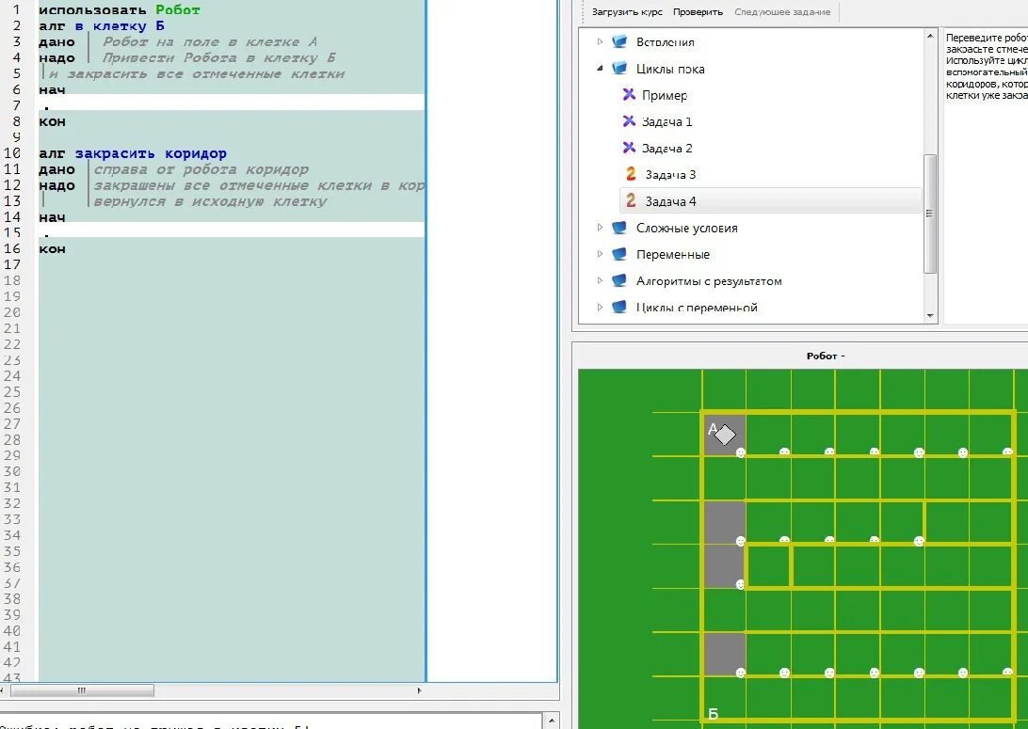Click comment 'вернулся в исходную клетку'

[x=210, y=201]
